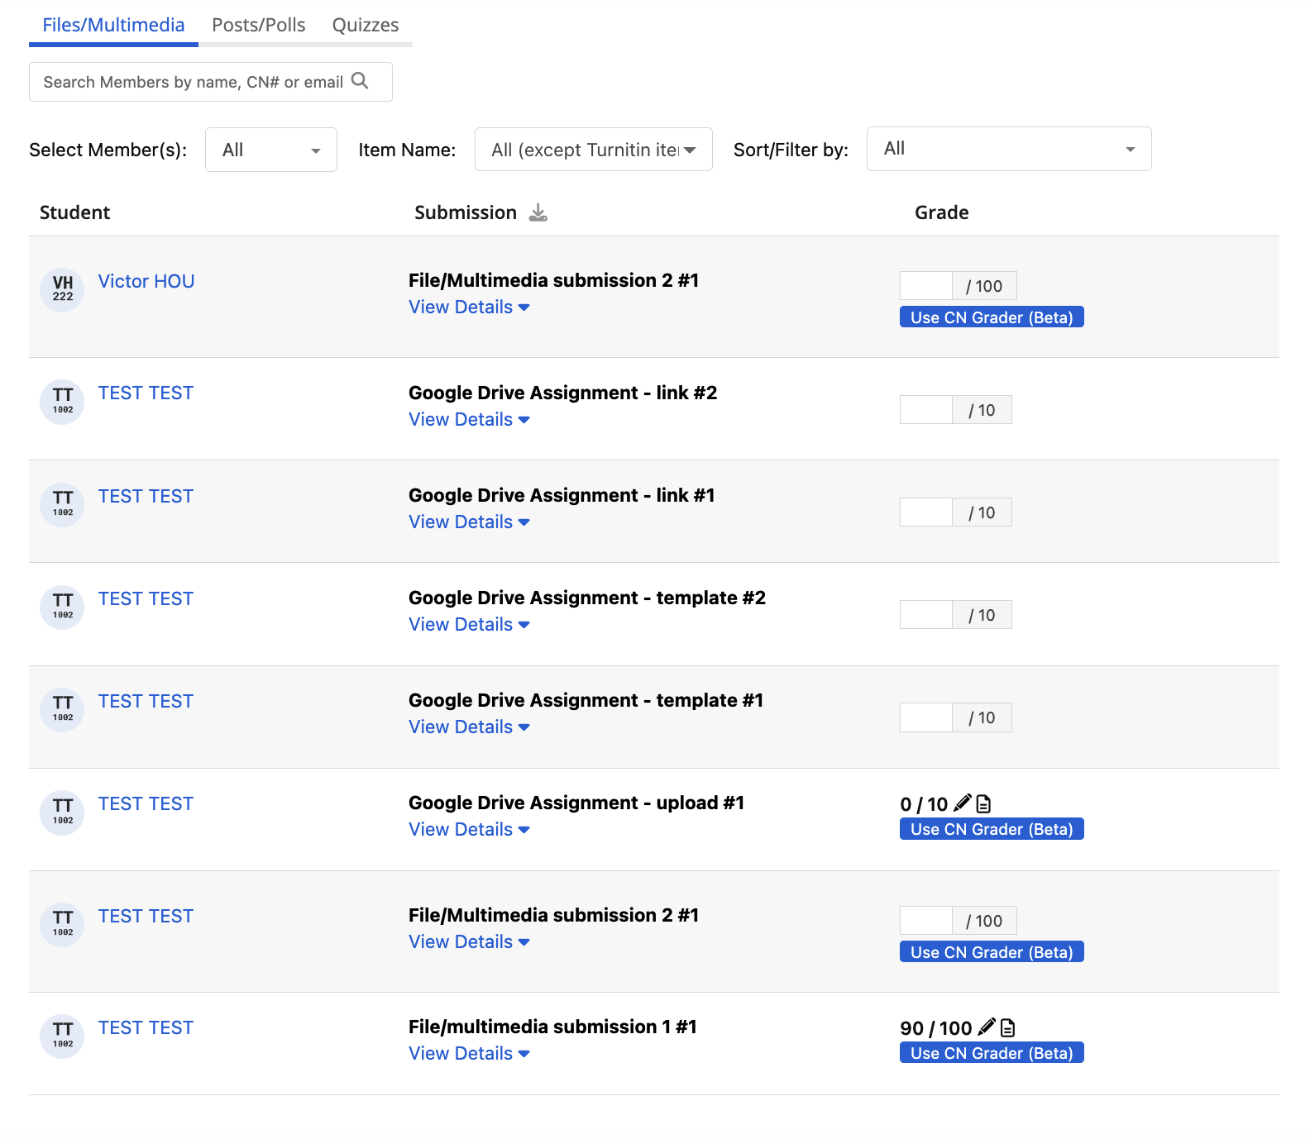This screenshot has width=1310, height=1139.
Task: Click grade box for TEST TEST's File/Multimedia submission 2
Action: point(926,921)
